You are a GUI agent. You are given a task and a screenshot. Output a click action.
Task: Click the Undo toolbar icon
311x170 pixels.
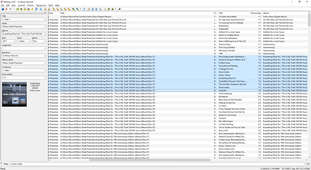(x=10, y=9)
